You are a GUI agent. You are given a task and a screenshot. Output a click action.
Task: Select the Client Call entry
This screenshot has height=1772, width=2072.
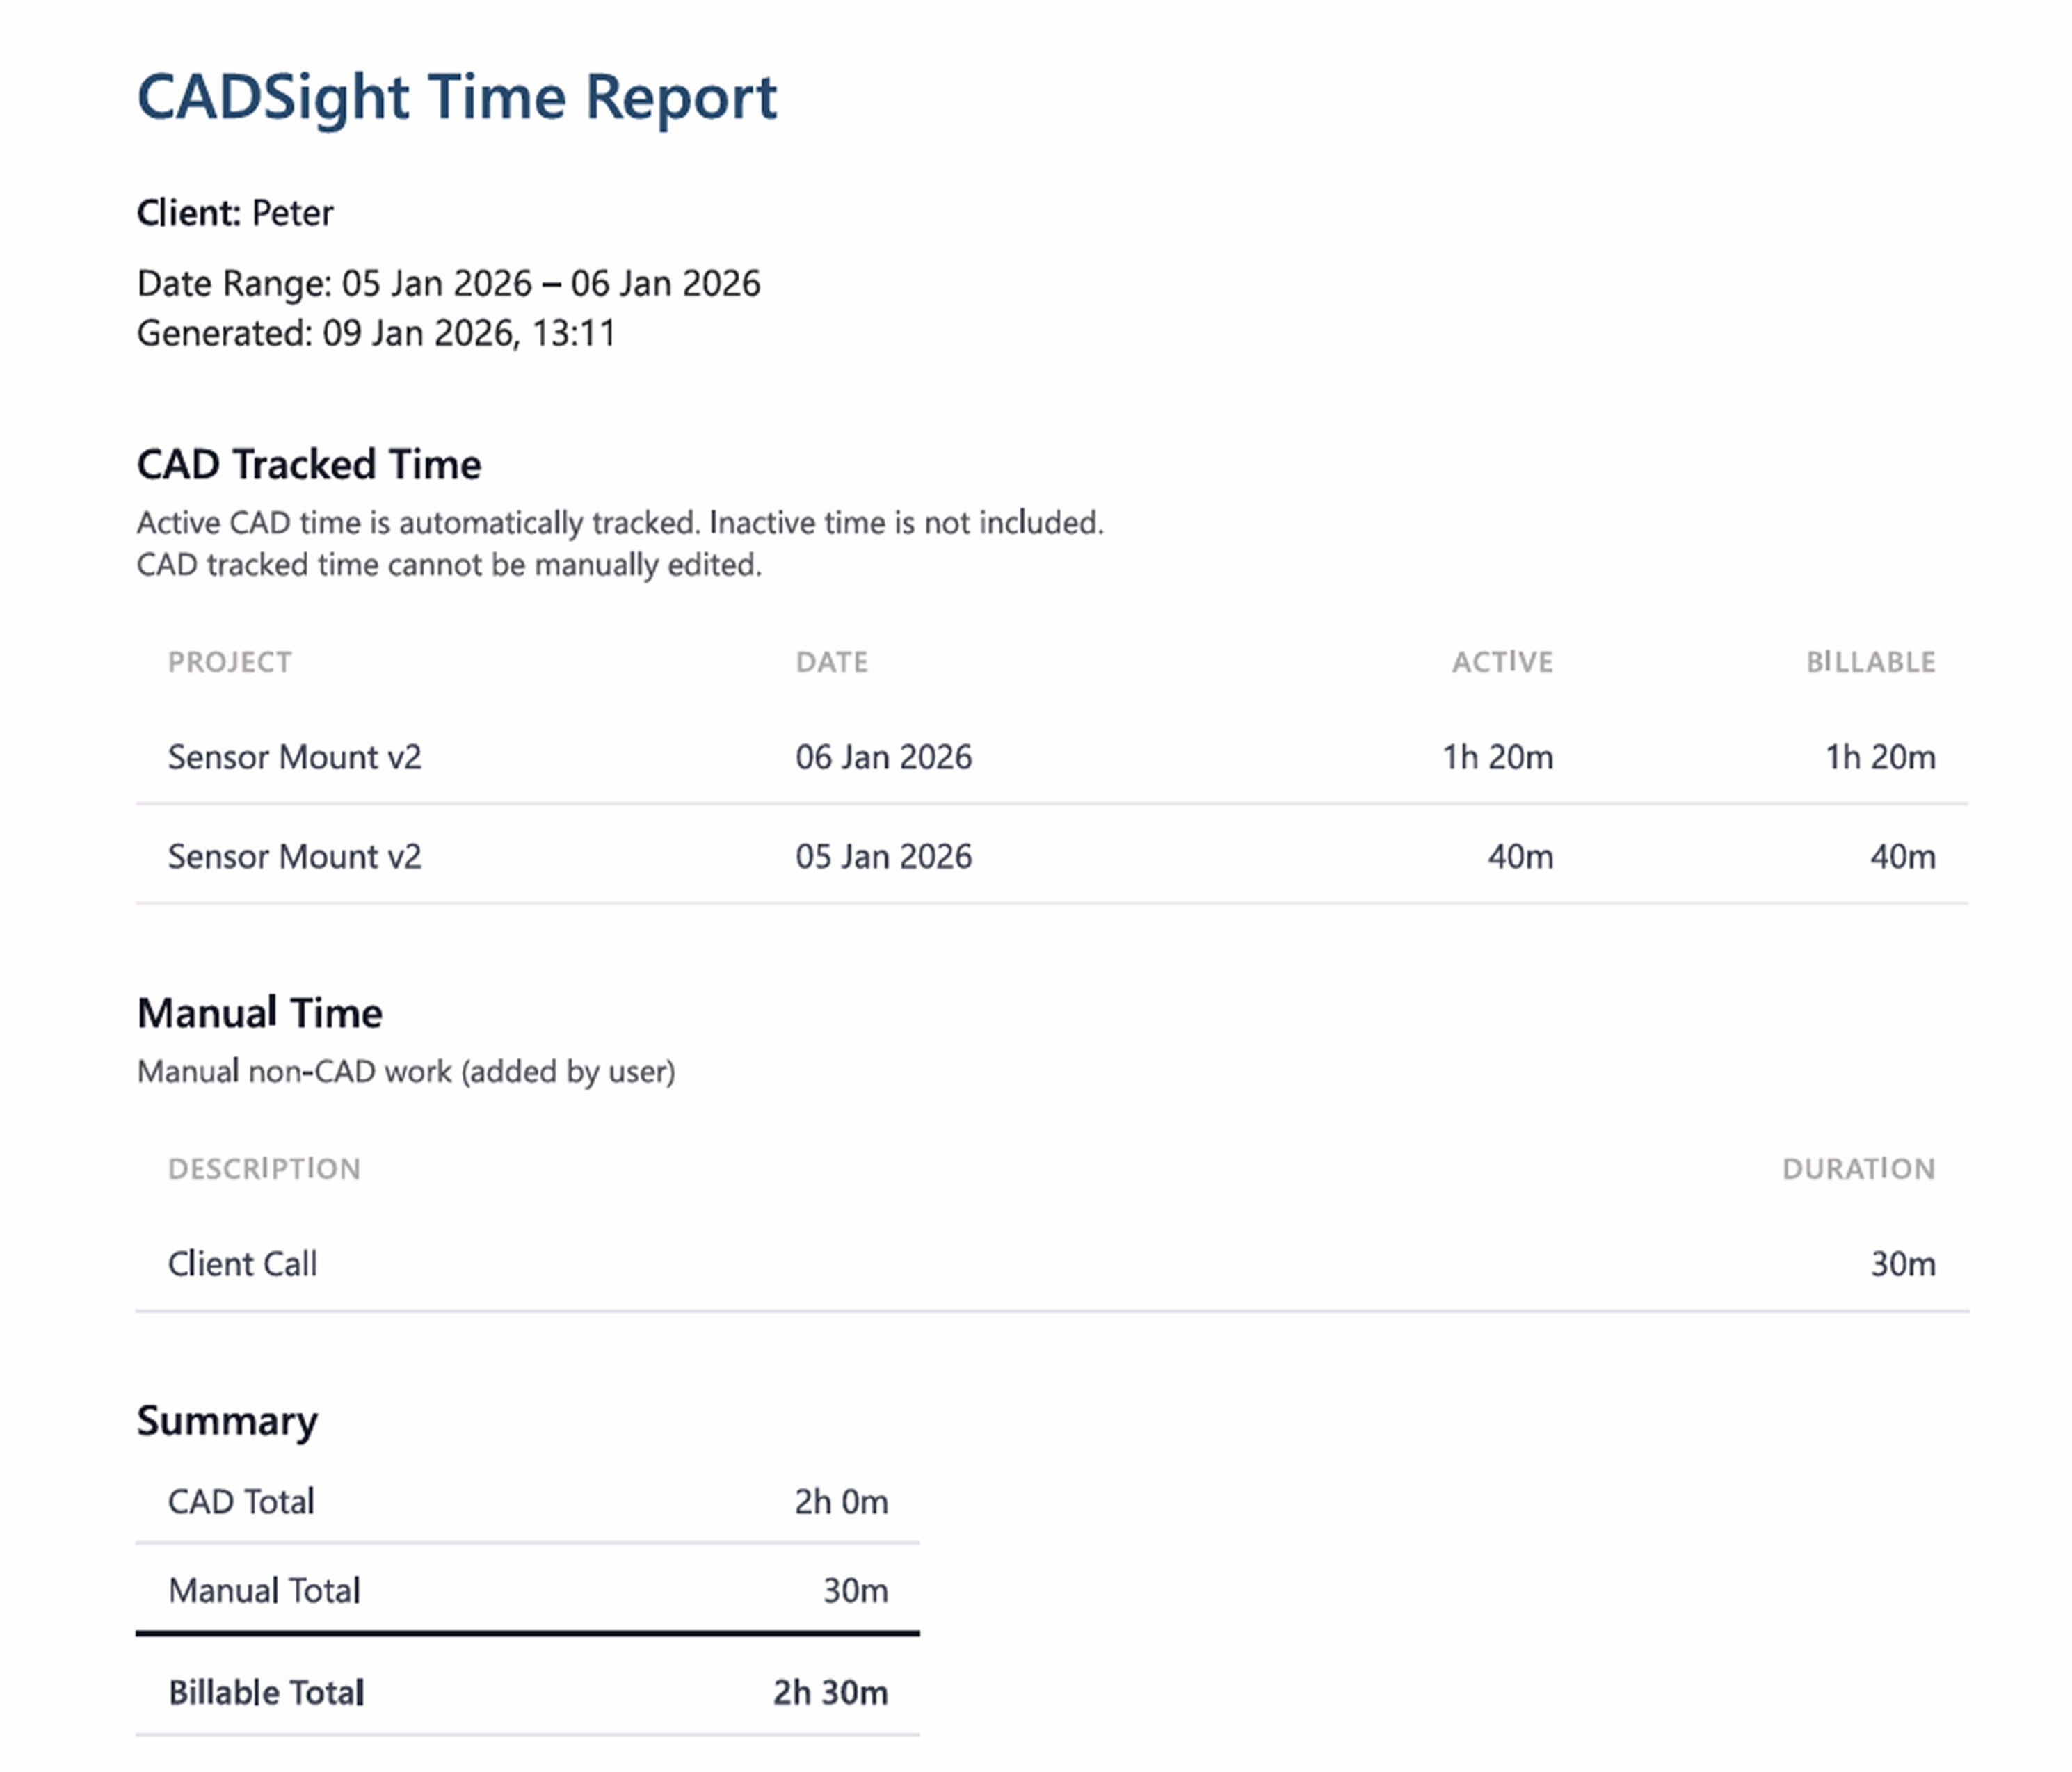(x=242, y=1264)
